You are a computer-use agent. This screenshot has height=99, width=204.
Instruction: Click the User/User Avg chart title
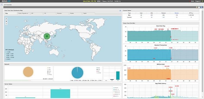(161, 26)
